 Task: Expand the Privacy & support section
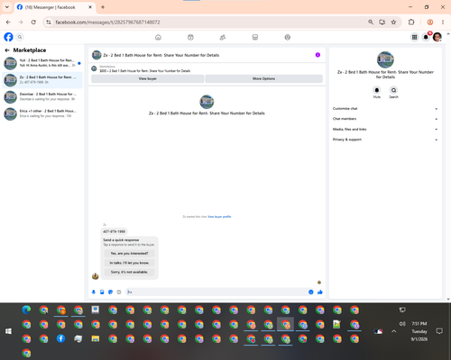pyautogui.click(x=385, y=139)
